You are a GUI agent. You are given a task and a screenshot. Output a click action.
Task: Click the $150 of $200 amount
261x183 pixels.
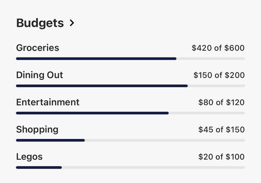(219, 75)
